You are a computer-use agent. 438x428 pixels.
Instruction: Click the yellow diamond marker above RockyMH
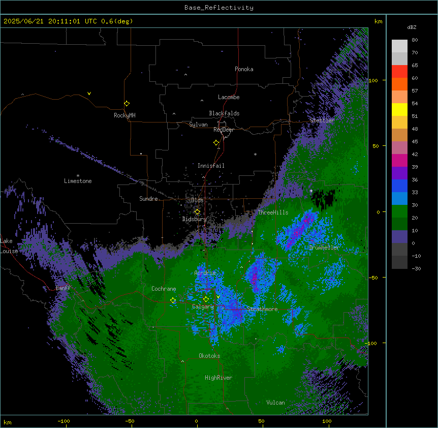point(127,104)
